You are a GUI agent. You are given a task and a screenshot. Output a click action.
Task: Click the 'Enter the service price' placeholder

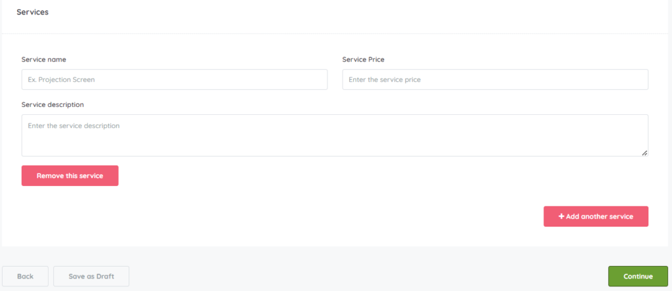pyautogui.click(x=385, y=79)
